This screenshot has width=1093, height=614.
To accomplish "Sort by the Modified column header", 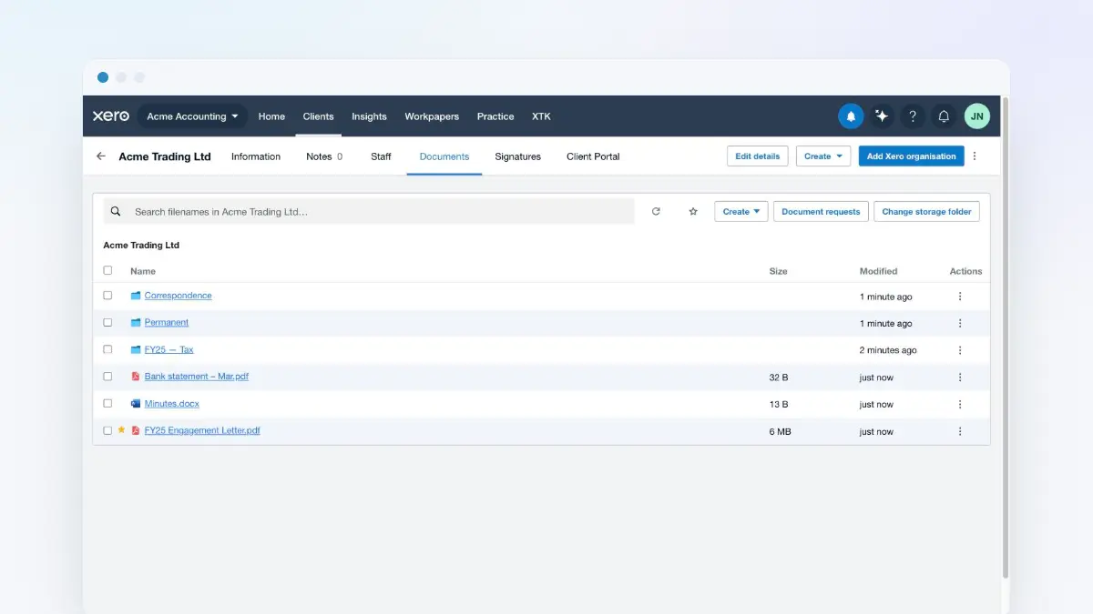I will [x=878, y=271].
